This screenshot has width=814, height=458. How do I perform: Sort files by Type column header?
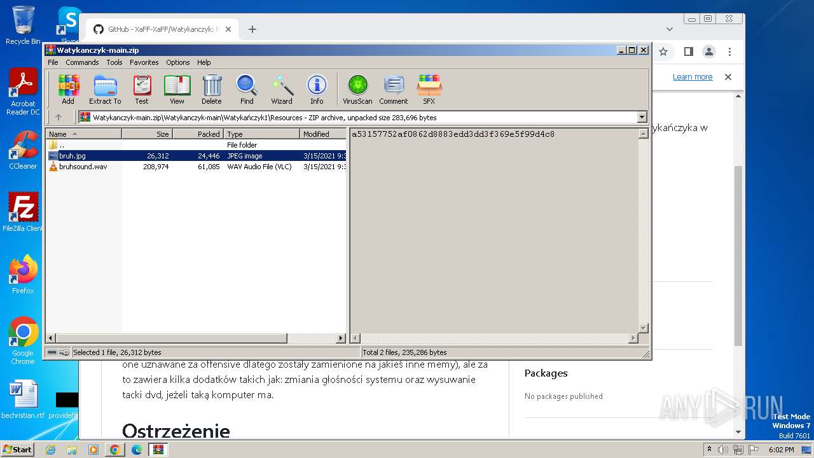tap(261, 134)
